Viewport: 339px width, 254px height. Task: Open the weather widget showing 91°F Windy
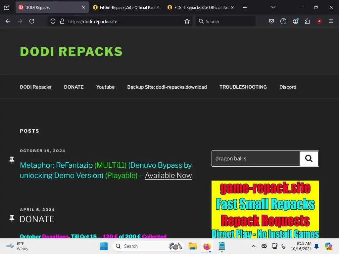click(x=17, y=246)
